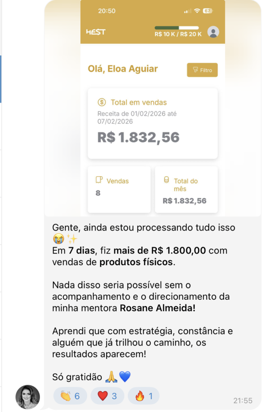The image size is (267, 412).
Task: Click the battery indicator showing 67
Action: 207,11
